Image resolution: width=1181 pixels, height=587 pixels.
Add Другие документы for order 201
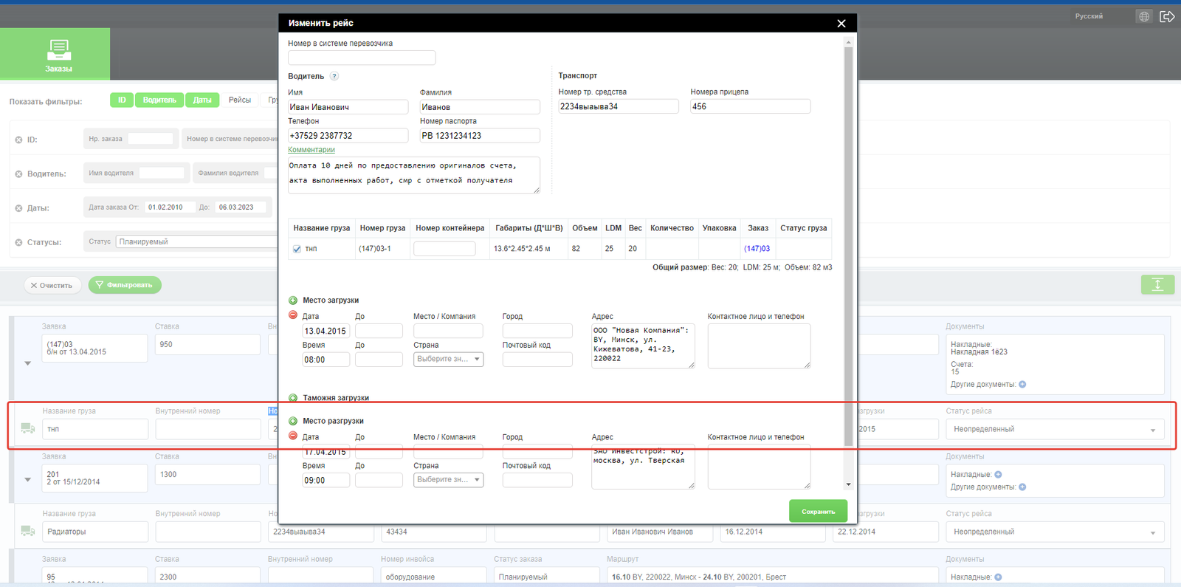(x=1022, y=487)
